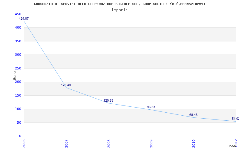Click the 2010 x-axis year label
The height and width of the screenshot is (149, 239).
tap(194, 143)
